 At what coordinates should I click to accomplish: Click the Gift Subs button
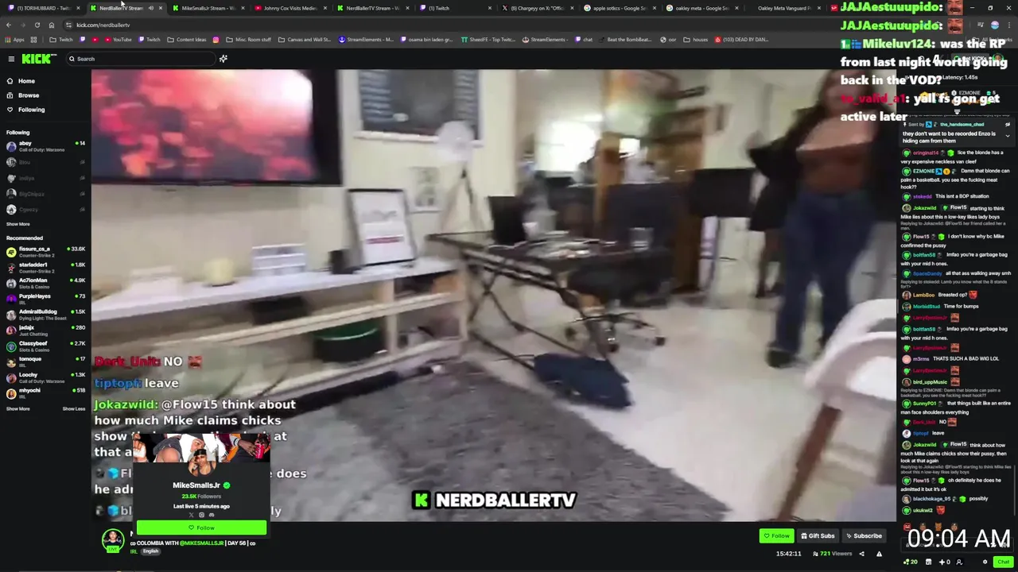point(818,535)
